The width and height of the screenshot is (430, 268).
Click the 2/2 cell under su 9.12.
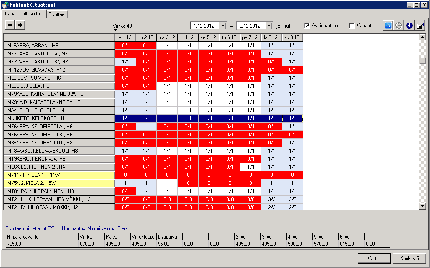pos(292,207)
